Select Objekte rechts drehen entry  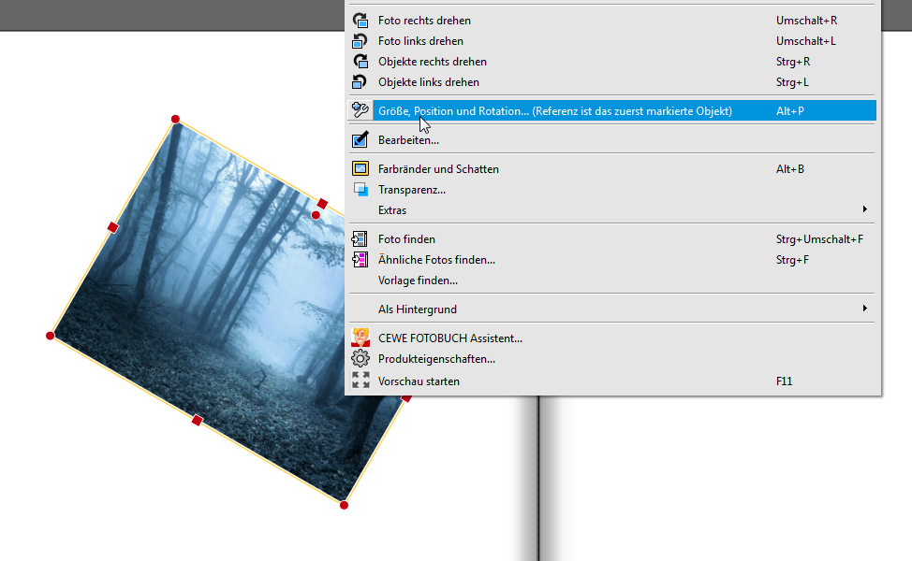[612, 62]
